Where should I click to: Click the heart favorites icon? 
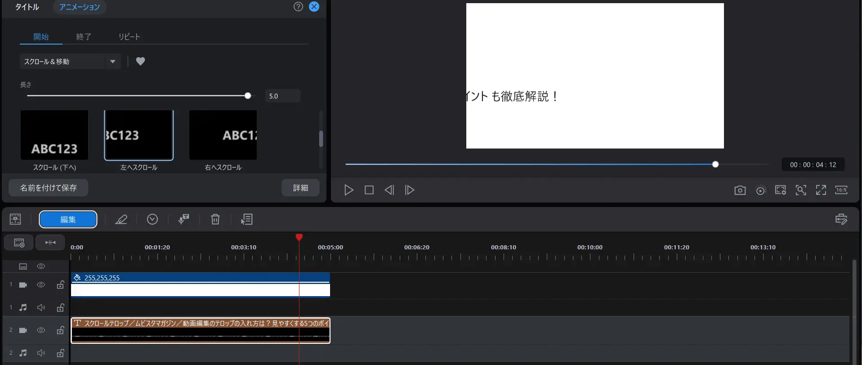tap(140, 61)
